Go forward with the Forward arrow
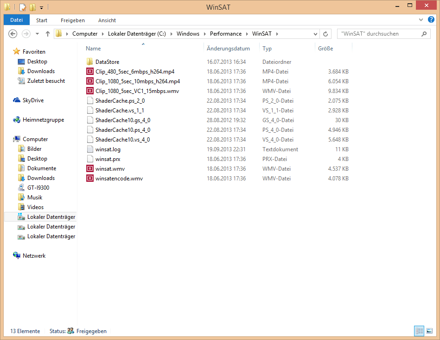The image size is (440, 340). pos(26,34)
